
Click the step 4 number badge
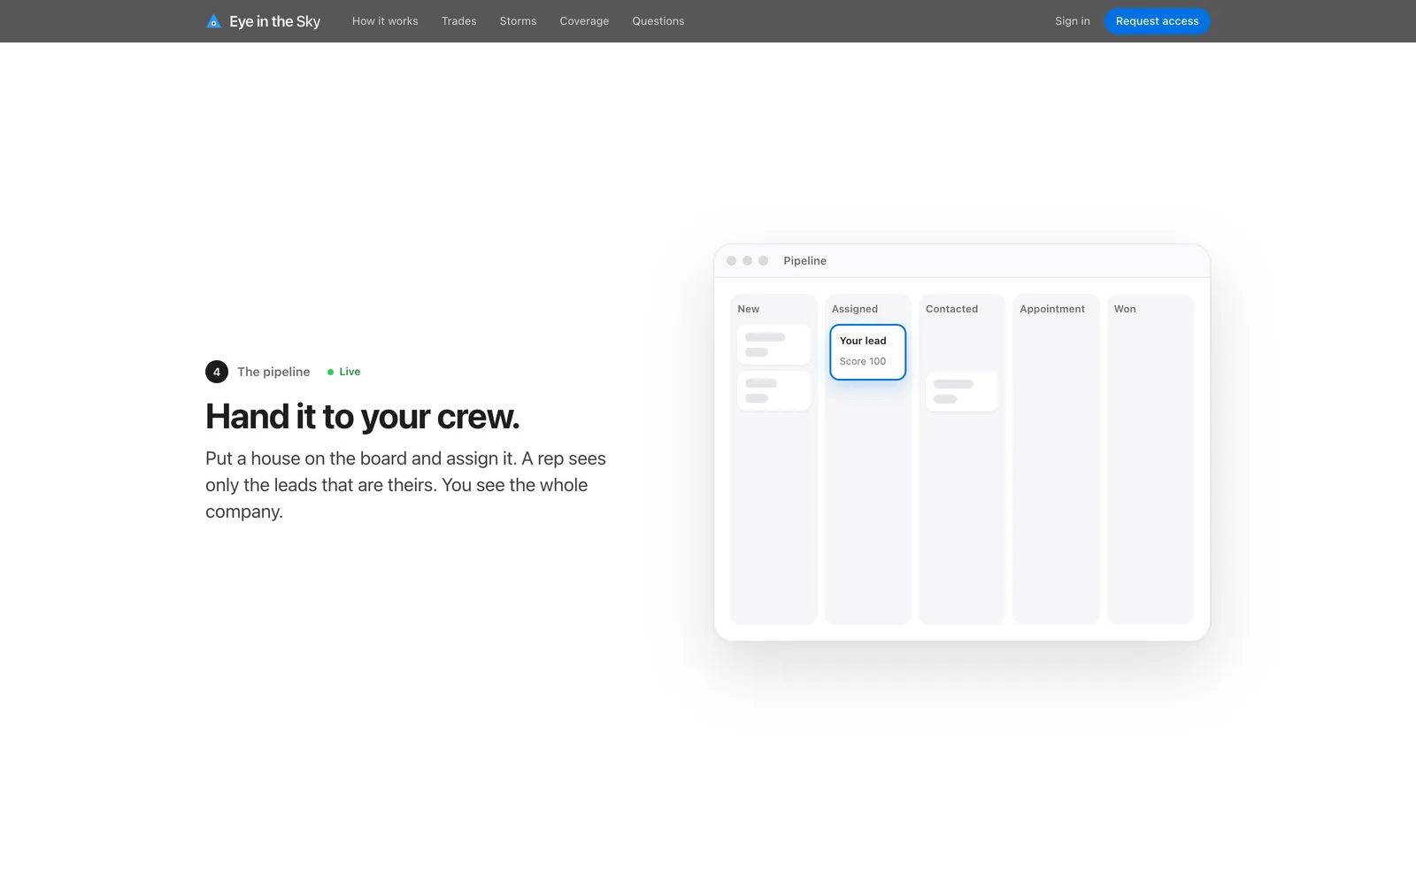(x=217, y=372)
